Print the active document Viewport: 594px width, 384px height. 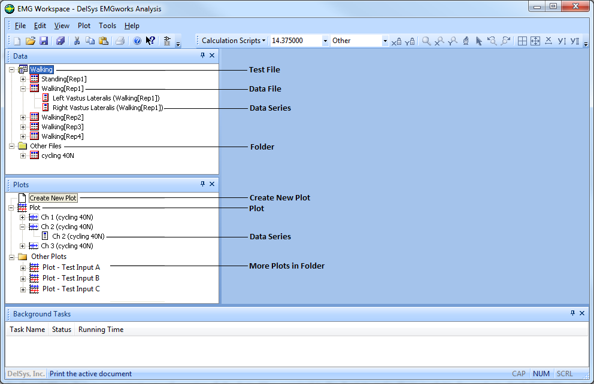120,41
